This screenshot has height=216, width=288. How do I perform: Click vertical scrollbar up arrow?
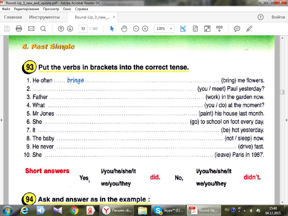tap(282, 38)
